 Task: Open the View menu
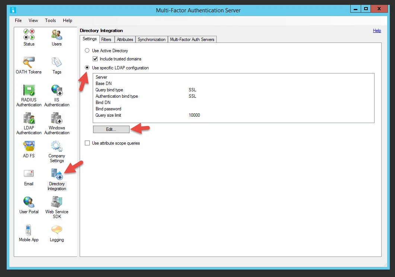click(x=33, y=21)
